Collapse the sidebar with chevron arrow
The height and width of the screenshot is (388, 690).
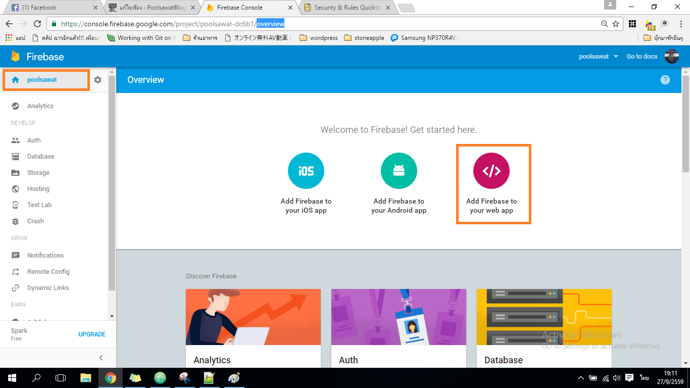pyautogui.click(x=101, y=358)
